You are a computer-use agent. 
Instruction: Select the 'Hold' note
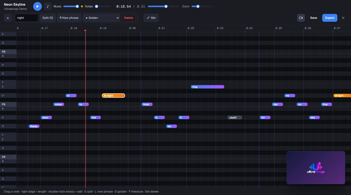click(147, 104)
